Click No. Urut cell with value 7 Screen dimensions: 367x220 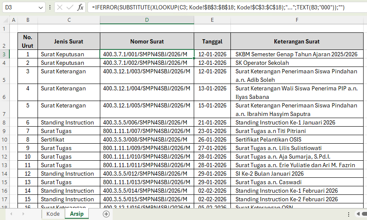[x=28, y=131]
